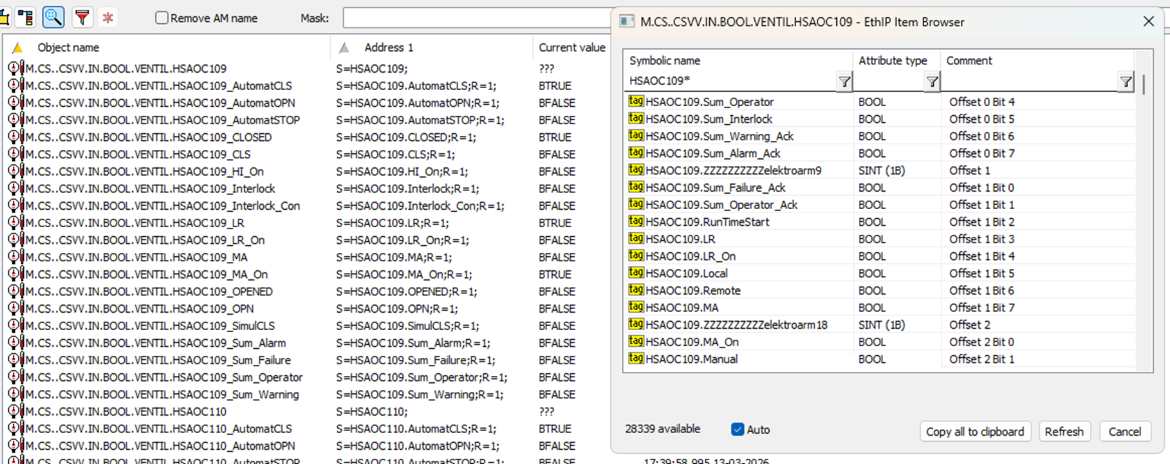1170x464 pixels.
Task: Click the Current value column header
Action: click(x=571, y=48)
